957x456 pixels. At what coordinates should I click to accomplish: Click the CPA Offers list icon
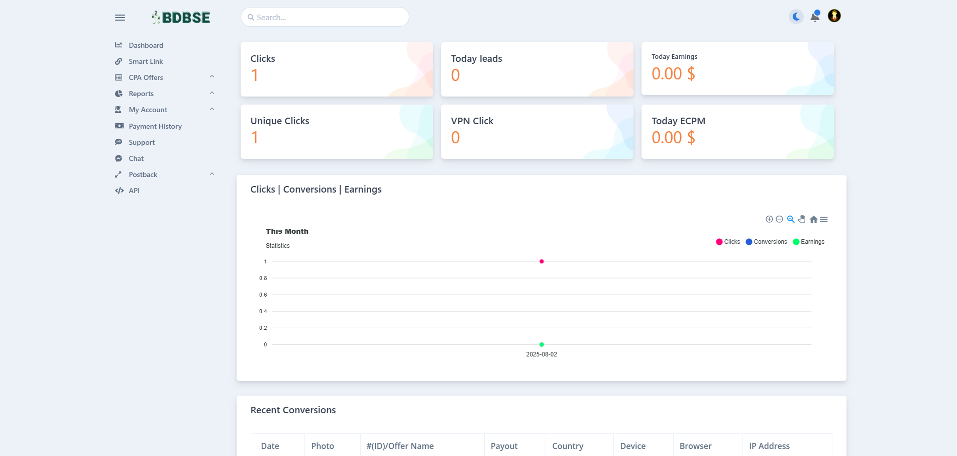119,77
